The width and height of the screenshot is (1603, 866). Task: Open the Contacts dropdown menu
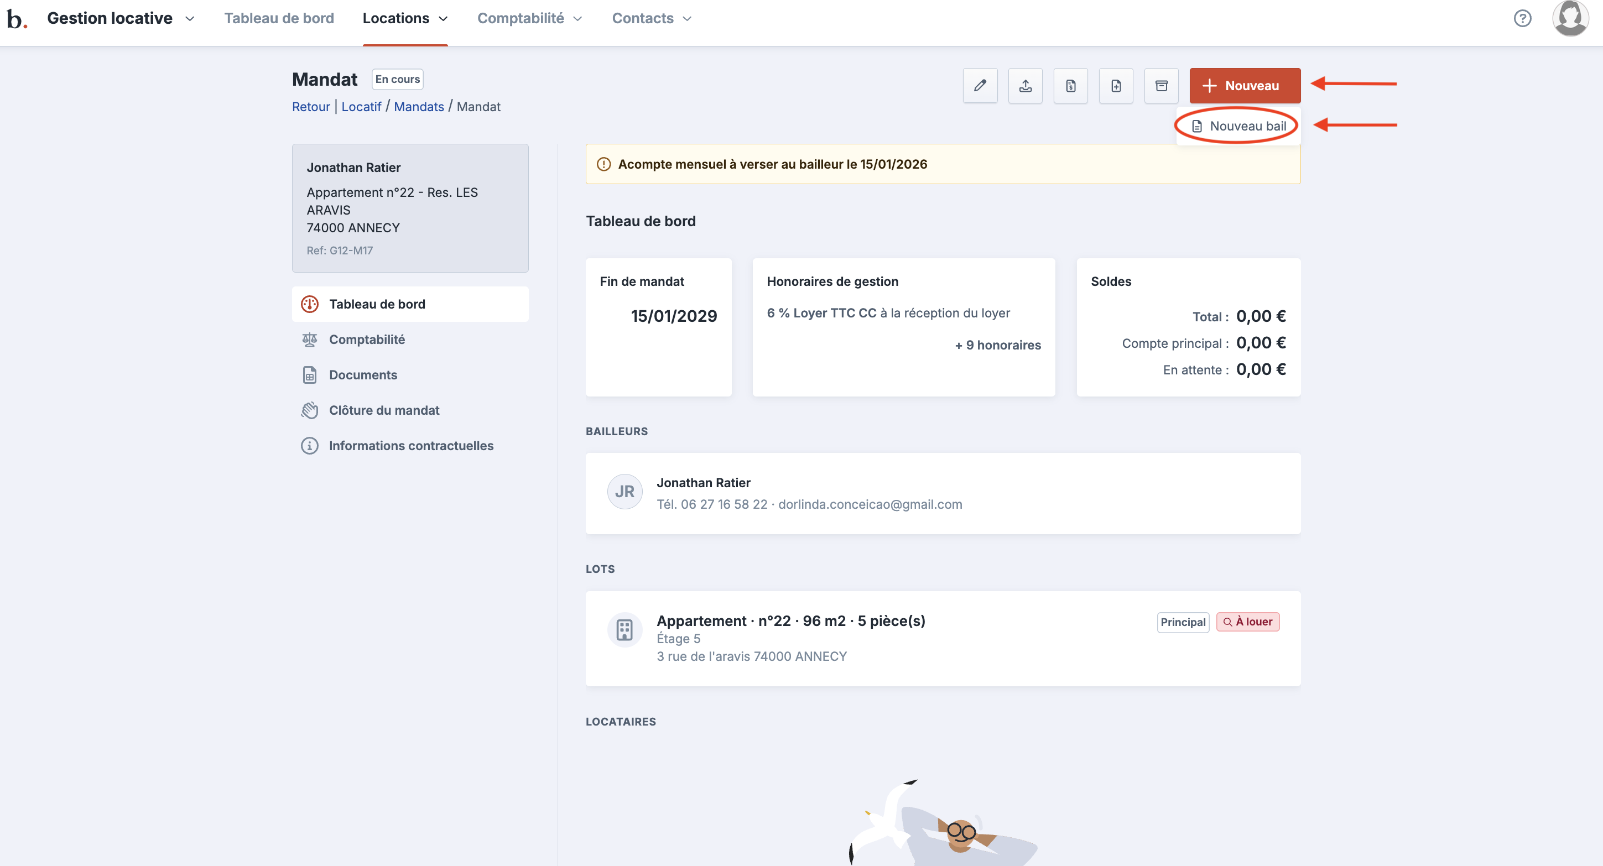[652, 18]
